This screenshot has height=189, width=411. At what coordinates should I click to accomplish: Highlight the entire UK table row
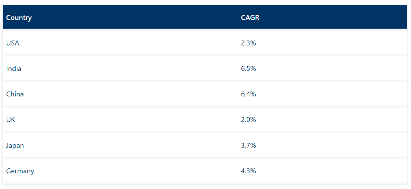[x=140, y=120]
